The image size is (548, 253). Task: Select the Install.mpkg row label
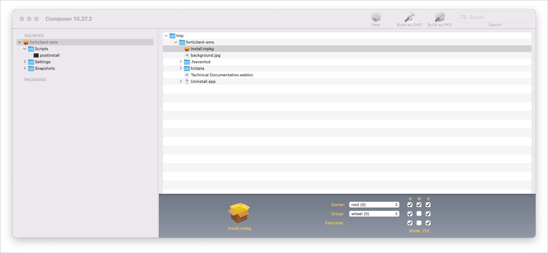click(x=202, y=49)
